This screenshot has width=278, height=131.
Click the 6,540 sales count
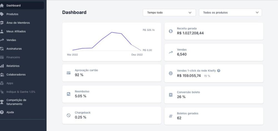pyautogui.click(x=182, y=55)
